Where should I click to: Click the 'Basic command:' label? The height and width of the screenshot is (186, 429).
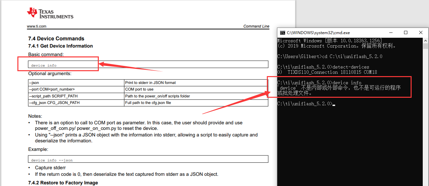tap(46, 54)
